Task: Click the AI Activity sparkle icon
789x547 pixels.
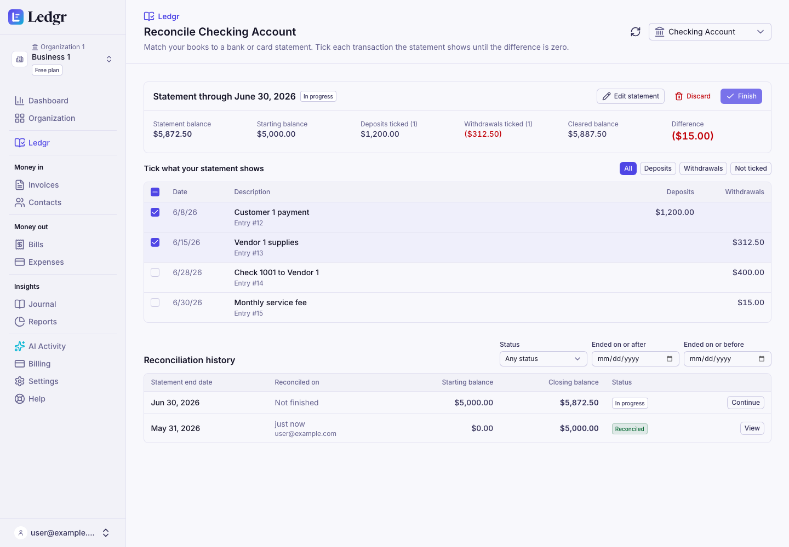Action: (20, 346)
